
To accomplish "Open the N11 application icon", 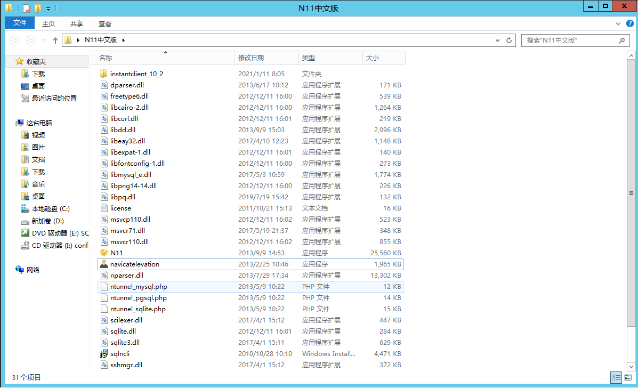I will click(104, 253).
